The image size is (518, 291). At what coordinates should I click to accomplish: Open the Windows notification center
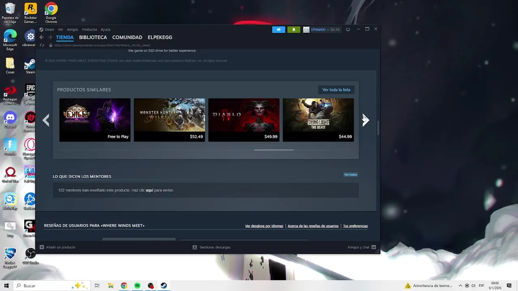tap(510, 286)
